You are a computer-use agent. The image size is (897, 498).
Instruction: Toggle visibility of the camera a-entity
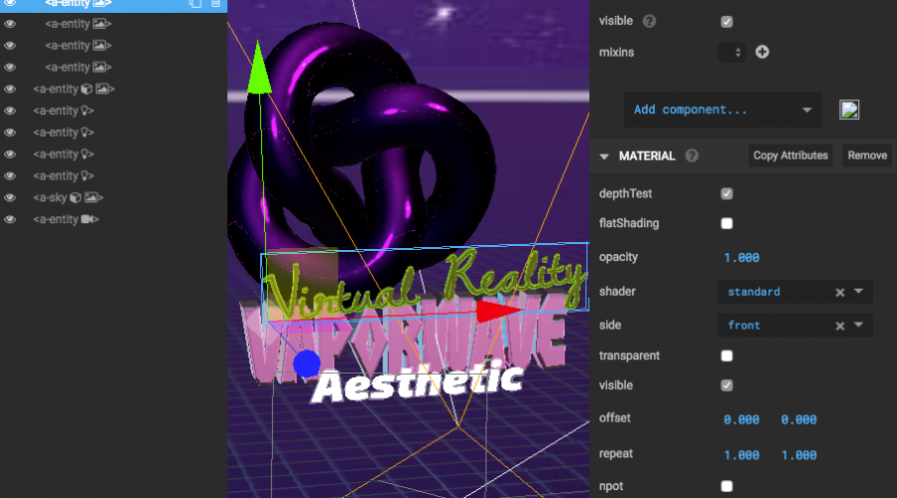tap(10, 219)
